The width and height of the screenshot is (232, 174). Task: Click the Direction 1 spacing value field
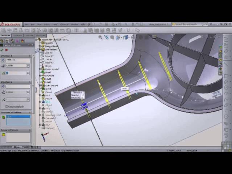coord(16,66)
